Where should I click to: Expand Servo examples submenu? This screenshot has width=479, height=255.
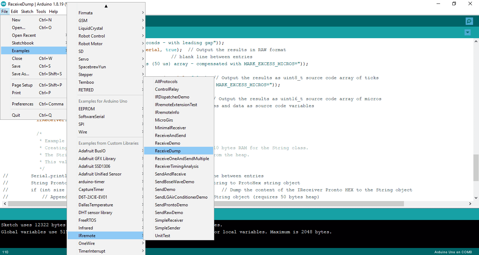point(106,59)
